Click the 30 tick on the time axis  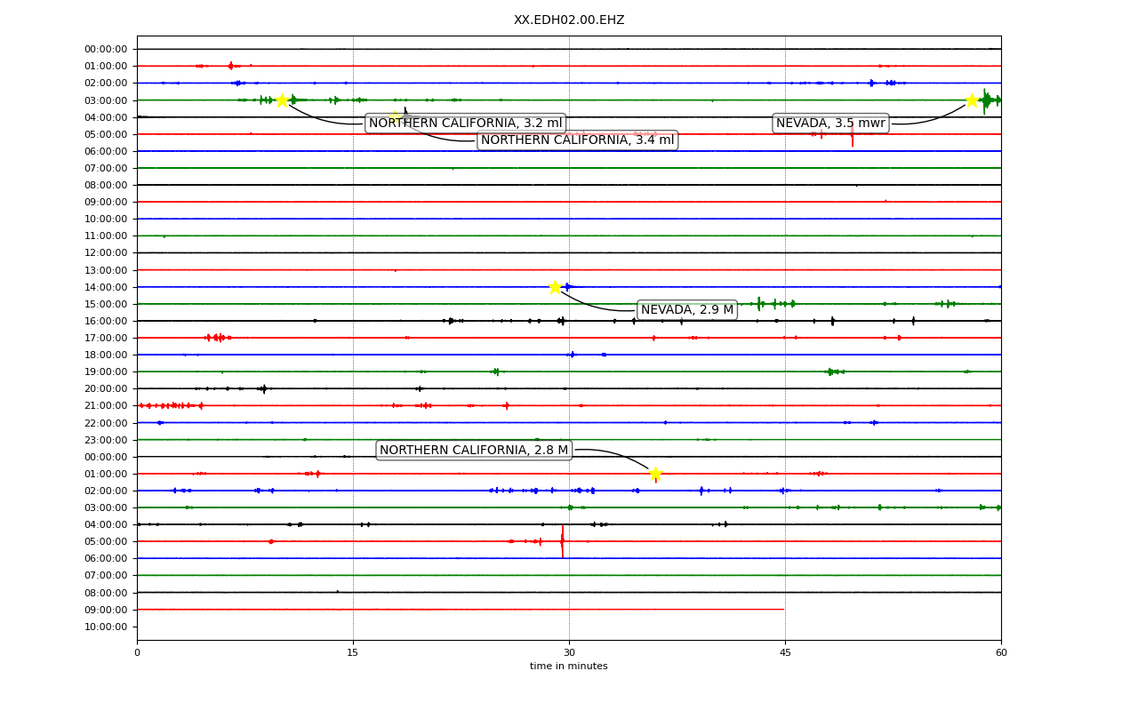tap(569, 653)
